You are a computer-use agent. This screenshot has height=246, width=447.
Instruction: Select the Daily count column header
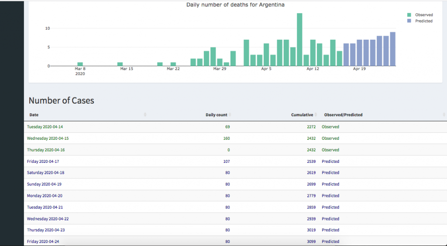point(216,115)
